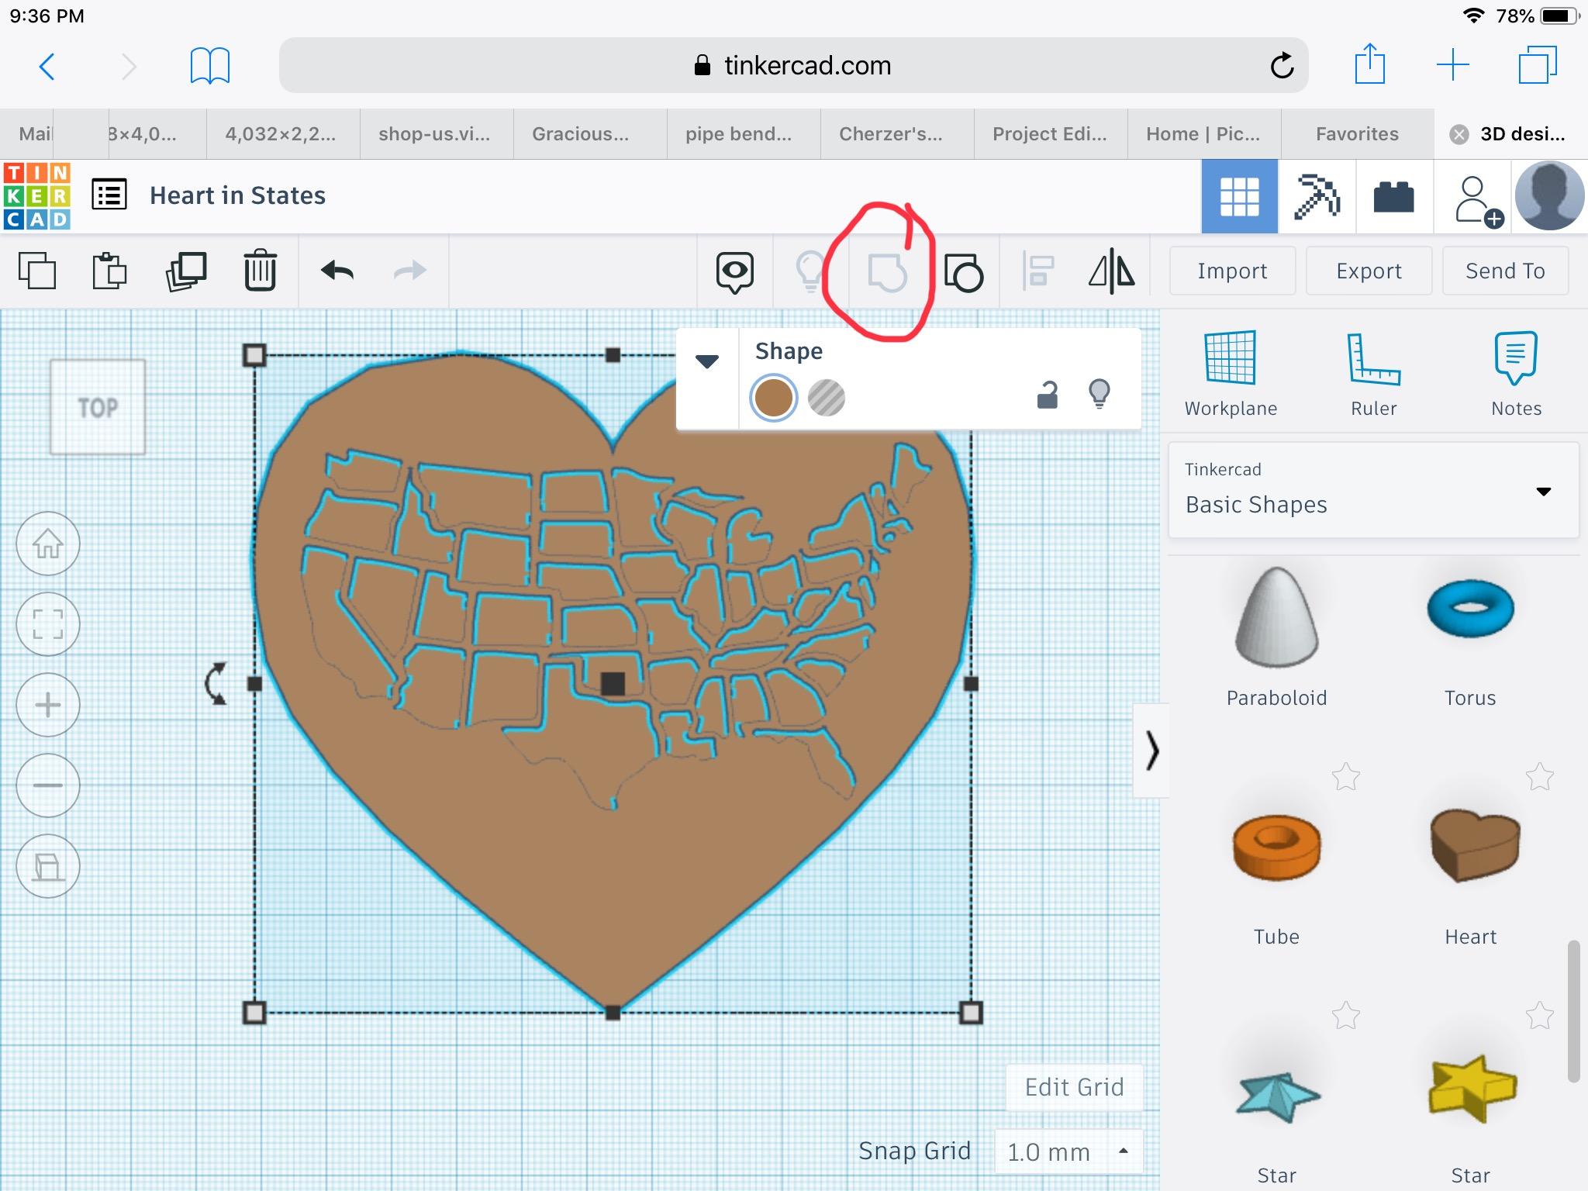1588x1191 pixels.
Task: Click the Ungroup tool icon
Action: [x=964, y=272]
